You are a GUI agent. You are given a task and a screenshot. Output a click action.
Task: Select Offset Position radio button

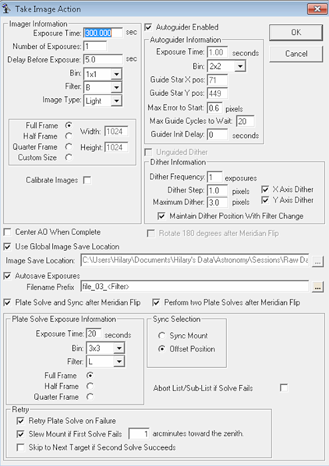pos(162,349)
